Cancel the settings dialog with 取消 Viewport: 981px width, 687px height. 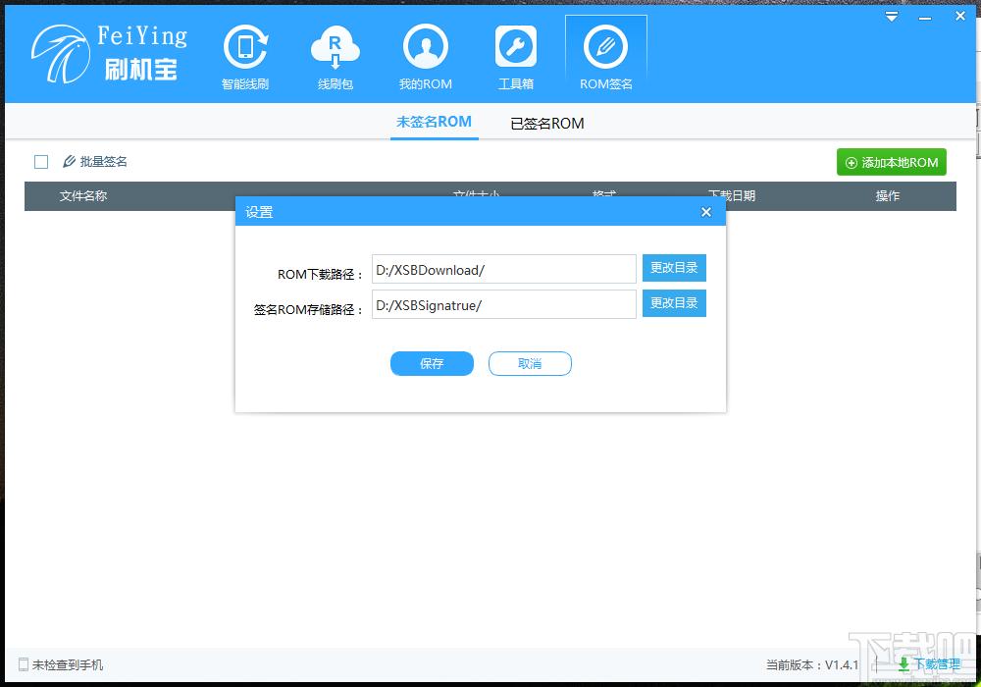(530, 363)
